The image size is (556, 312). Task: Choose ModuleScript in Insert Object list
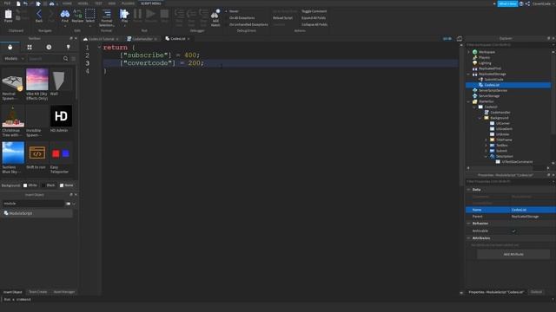click(x=36, y=213)
